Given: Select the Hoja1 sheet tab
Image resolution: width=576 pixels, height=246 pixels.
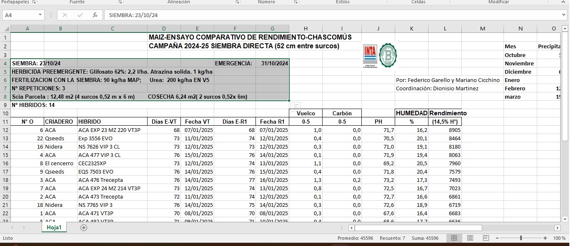Looking at the screenshot, I should coord(54,228).
